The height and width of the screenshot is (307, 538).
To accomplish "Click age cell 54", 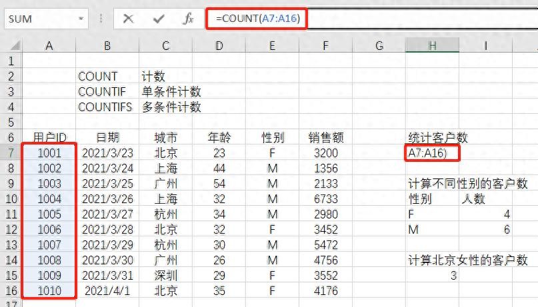I will coord(219,183).
